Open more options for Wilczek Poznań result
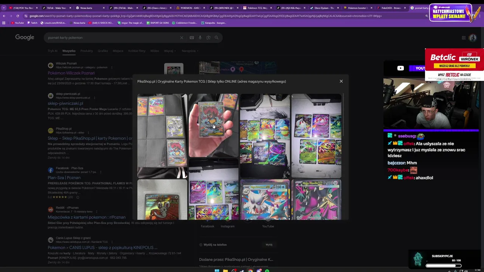The height and width of the screenshot is (272, 484). coord(112,67)
